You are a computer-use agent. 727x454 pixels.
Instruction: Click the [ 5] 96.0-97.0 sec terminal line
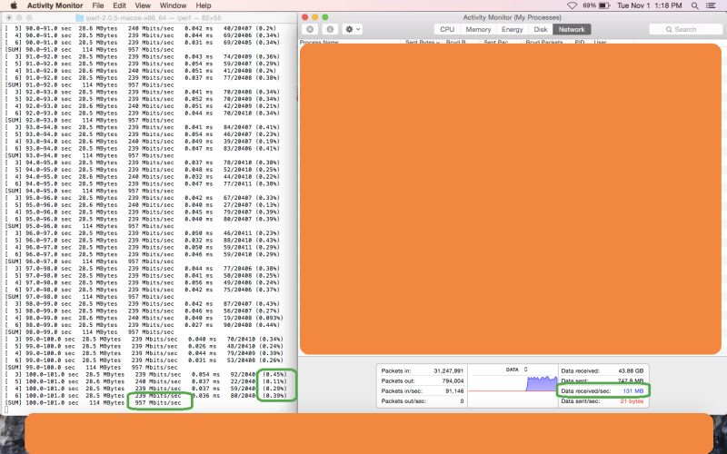coord(142,240)
